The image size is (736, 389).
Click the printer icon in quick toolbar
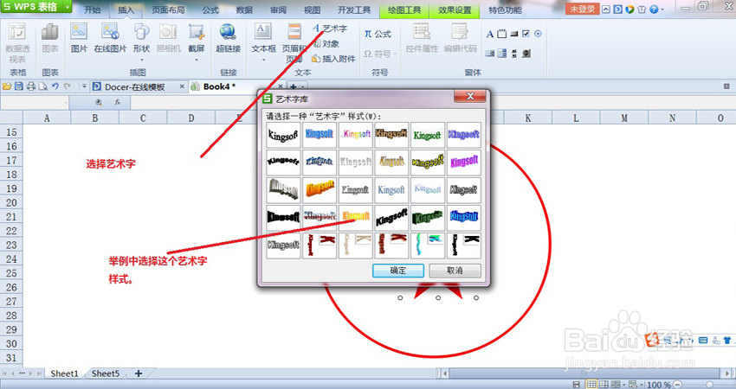[x=31, y=86]
